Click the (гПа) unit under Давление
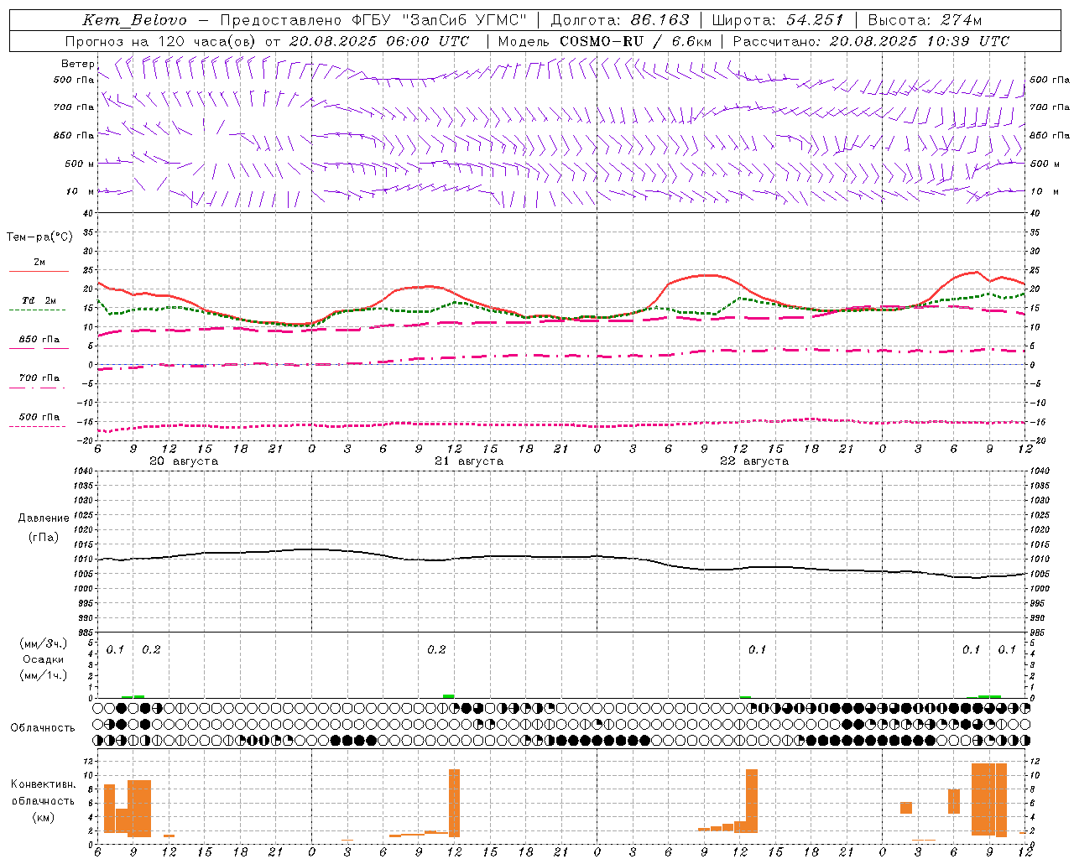Image resolution: width=1074 pixels, height=859 pixels. coord(44,537)
